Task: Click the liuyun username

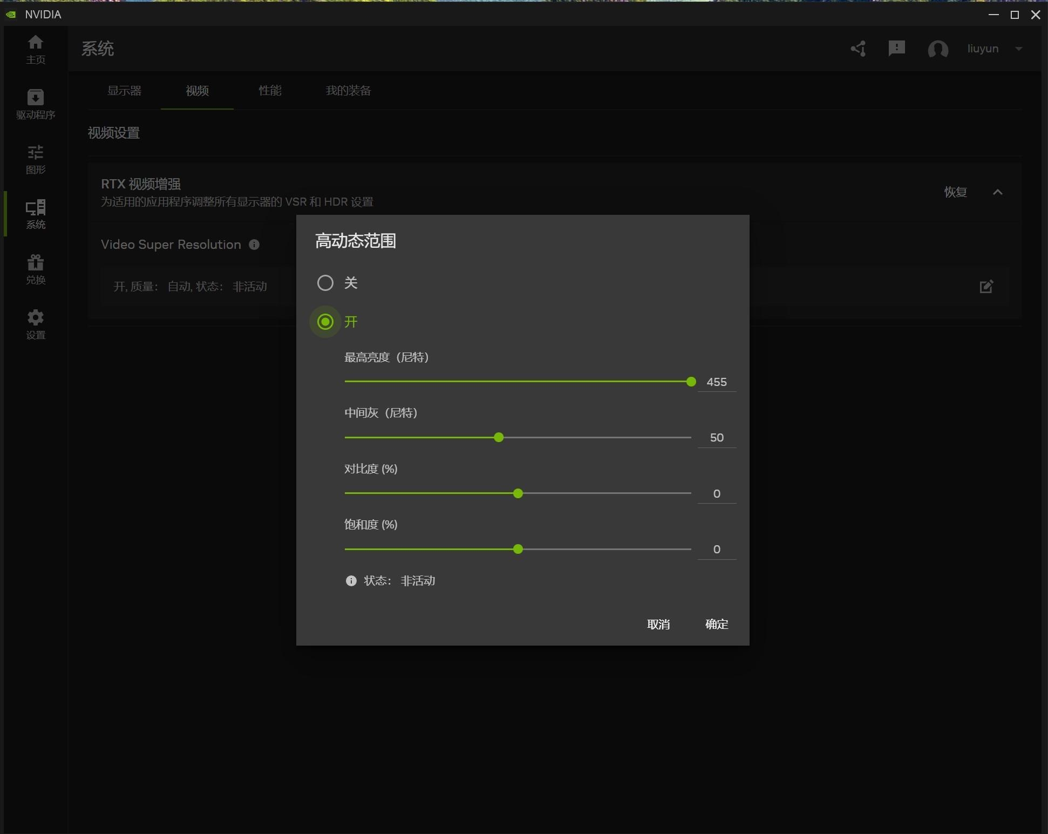Action: click(983, 49)
